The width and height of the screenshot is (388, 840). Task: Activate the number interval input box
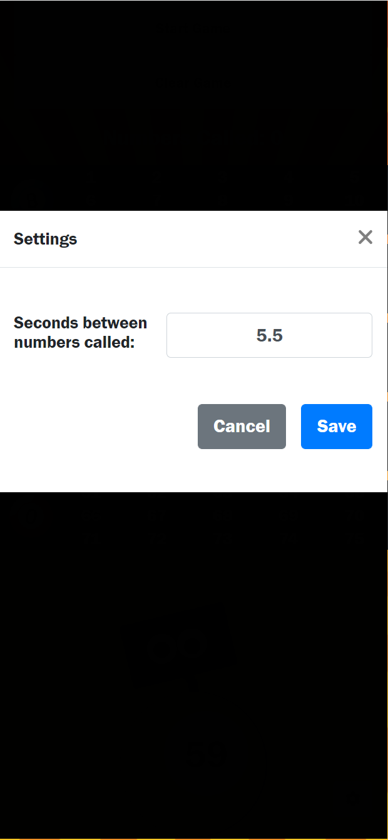(x=269, y=335)
